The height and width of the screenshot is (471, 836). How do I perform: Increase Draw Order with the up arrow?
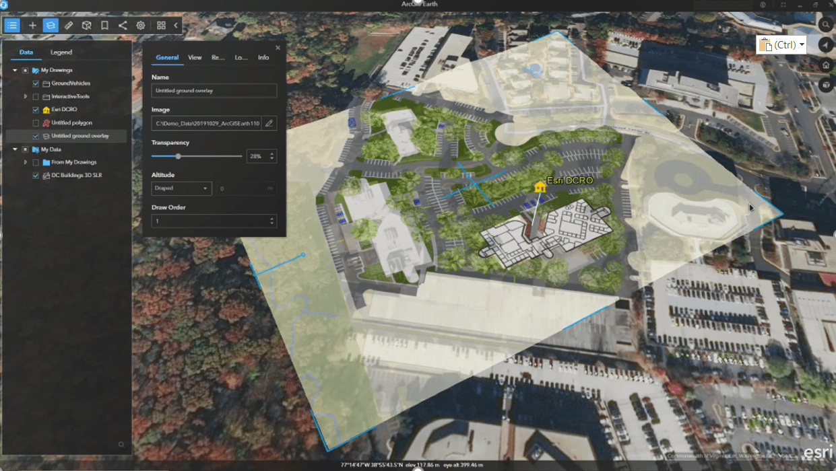[x=272, y=218]
